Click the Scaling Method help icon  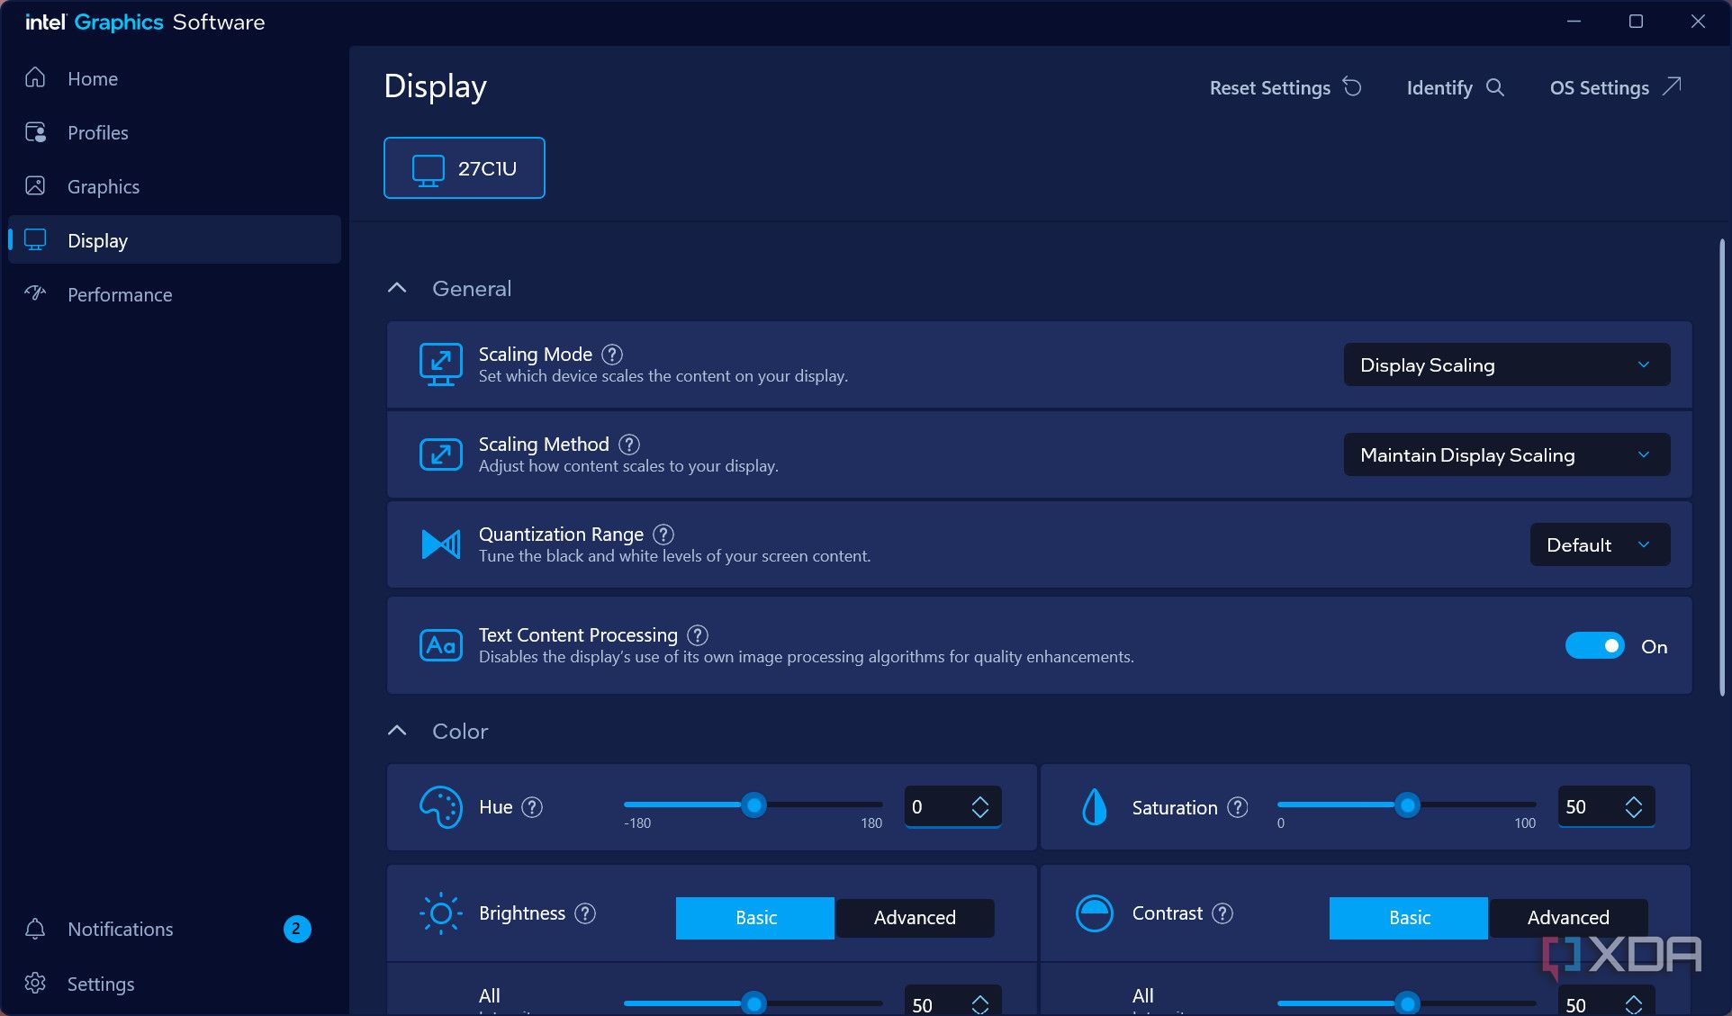(630, 445)
